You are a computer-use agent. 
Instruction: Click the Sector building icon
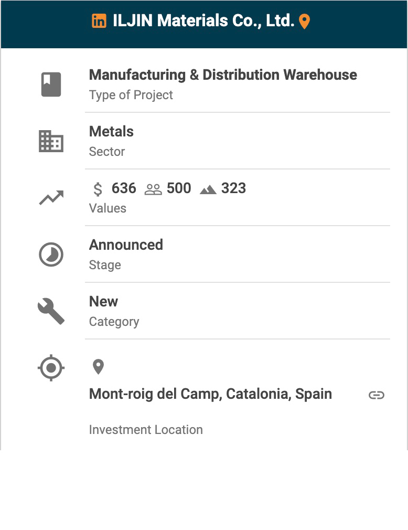click(x=51, y=141)
